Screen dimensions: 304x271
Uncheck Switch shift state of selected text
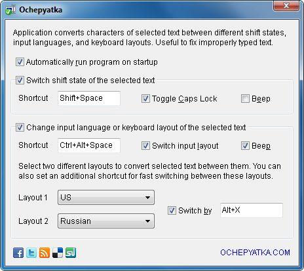pyautogui.click(x=20, y=81)
